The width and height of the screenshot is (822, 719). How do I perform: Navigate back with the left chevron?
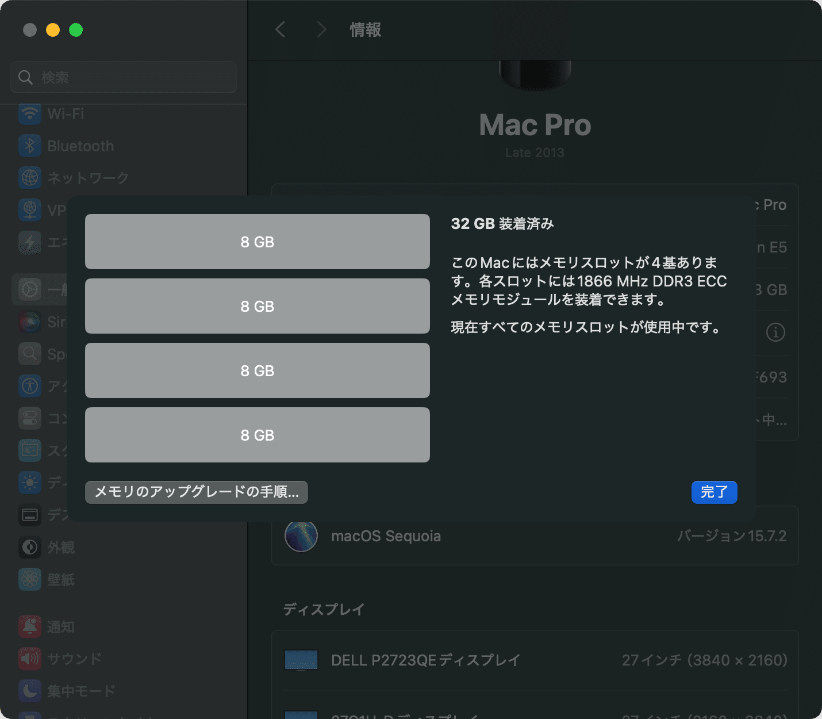[x=280, y=29]
